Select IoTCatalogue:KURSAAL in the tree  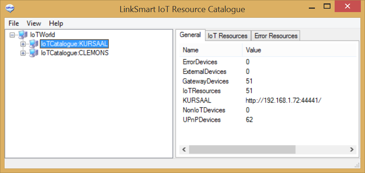point(74,44)
